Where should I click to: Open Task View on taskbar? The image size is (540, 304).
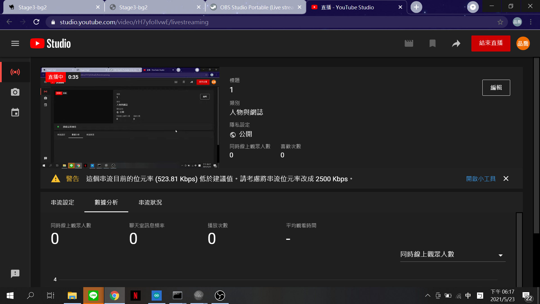[x=51, y=296]
